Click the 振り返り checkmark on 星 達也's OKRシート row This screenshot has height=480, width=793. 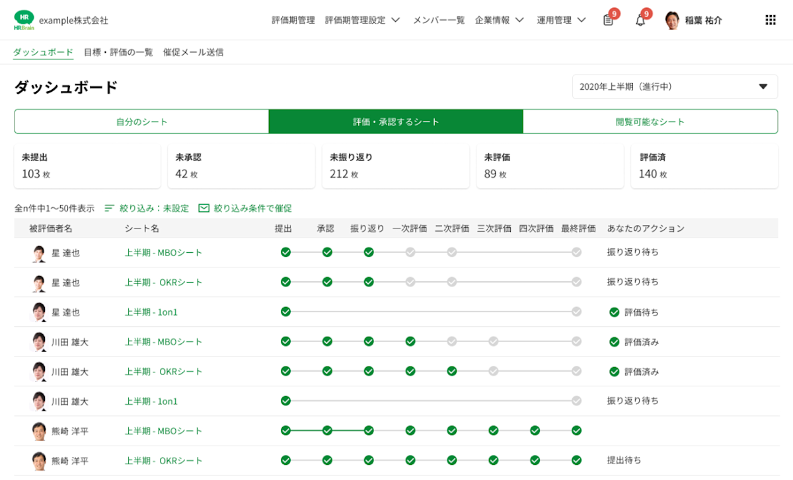[368, 282]
